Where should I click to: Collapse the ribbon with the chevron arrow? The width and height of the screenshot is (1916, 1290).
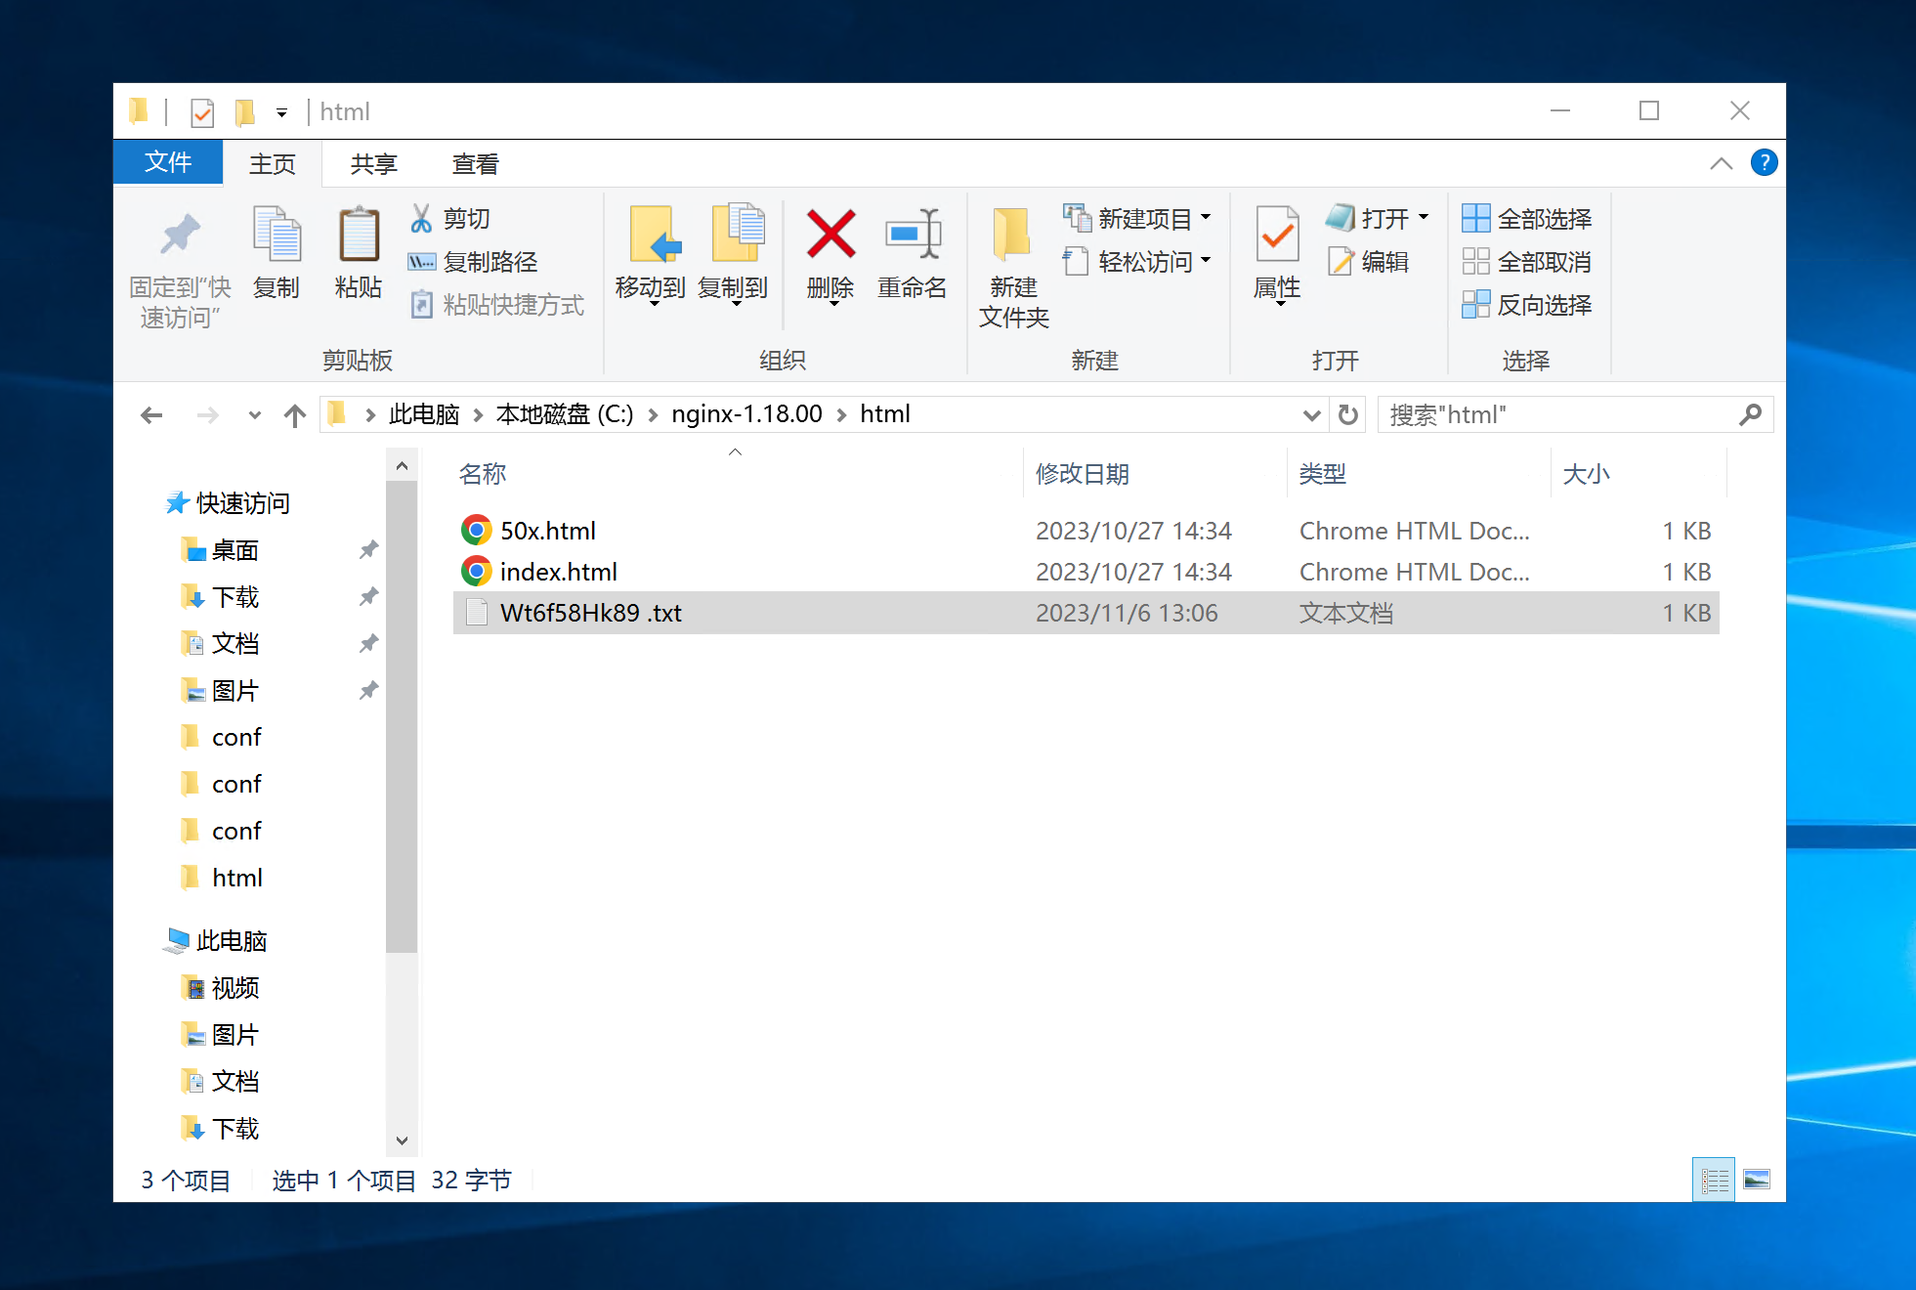[x=1721, y=164]
